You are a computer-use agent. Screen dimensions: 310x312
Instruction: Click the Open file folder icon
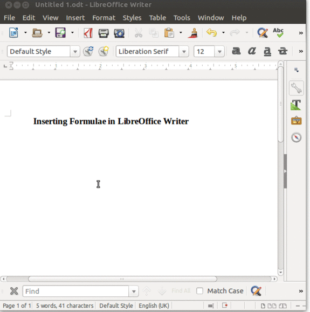click(37, 33)
